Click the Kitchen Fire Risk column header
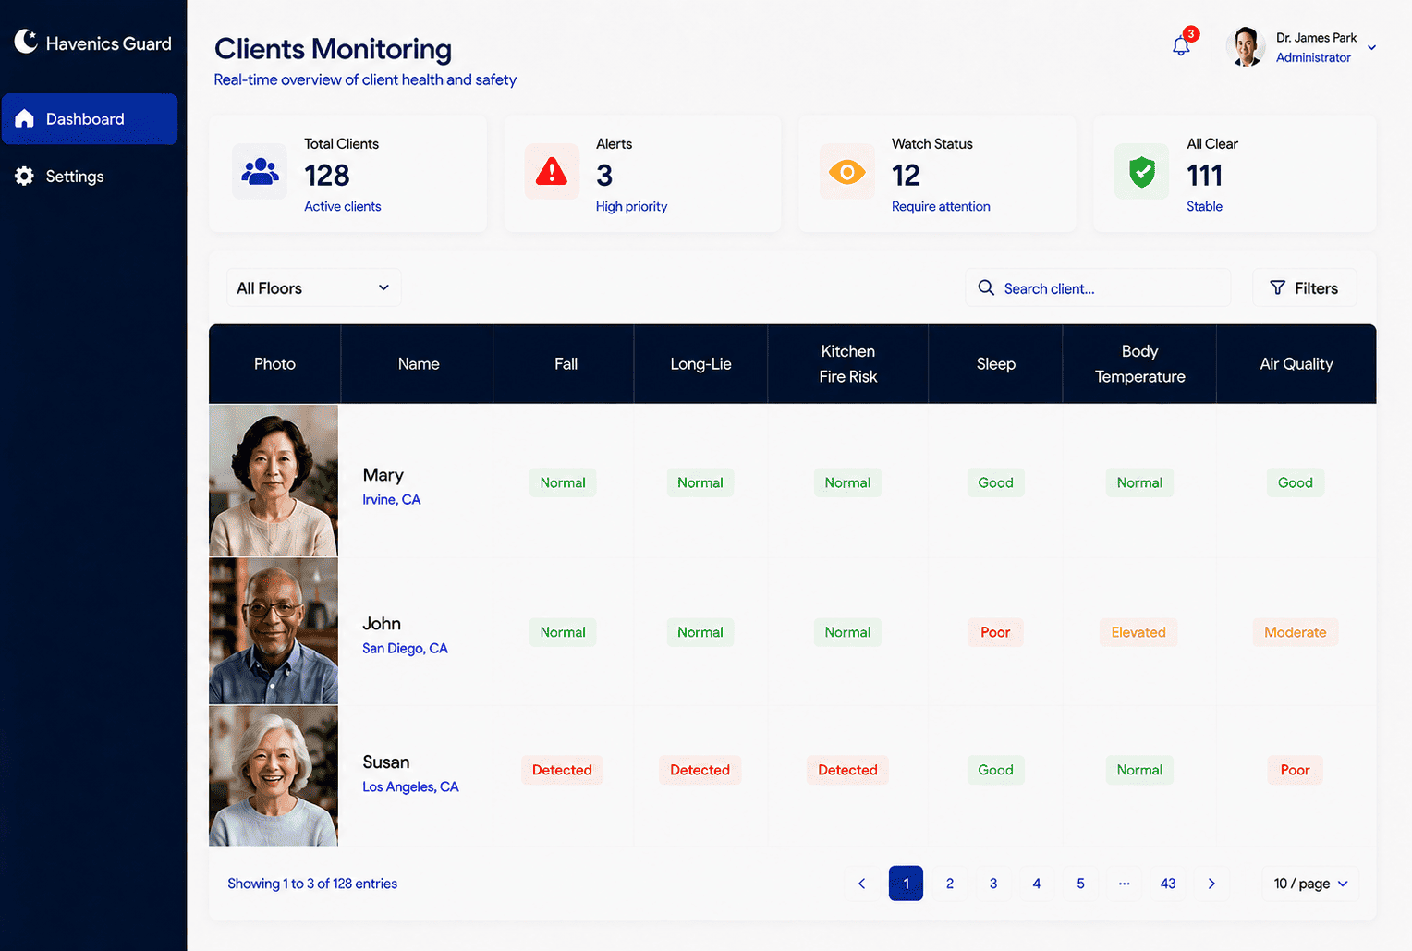1412x951 pixels. 847,364
